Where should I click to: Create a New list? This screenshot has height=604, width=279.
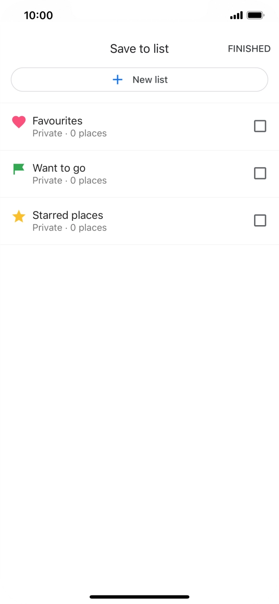139,80
